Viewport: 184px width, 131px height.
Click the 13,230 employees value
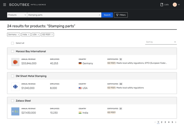tap(54, 113)
